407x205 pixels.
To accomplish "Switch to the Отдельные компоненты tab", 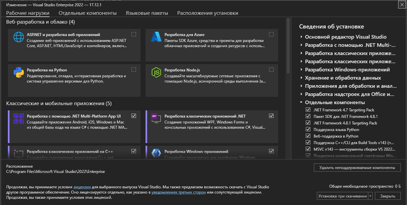I will coord(87,13).
